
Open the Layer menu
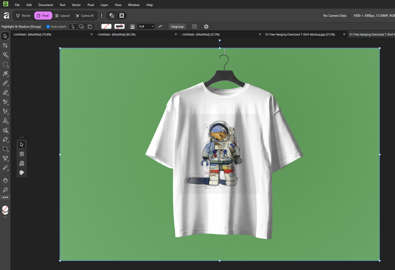104,5
